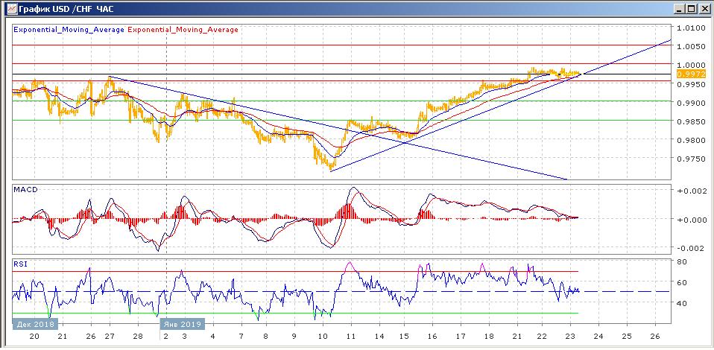Viewport: 714px width, 350px height.
Task: Click the MACD panel label
Action: click(x=25, y=189)
